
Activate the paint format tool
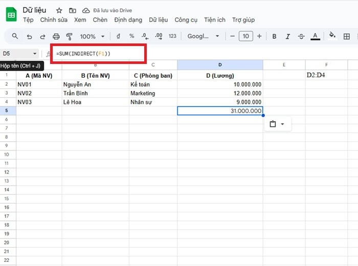click(x=70, y=36)
